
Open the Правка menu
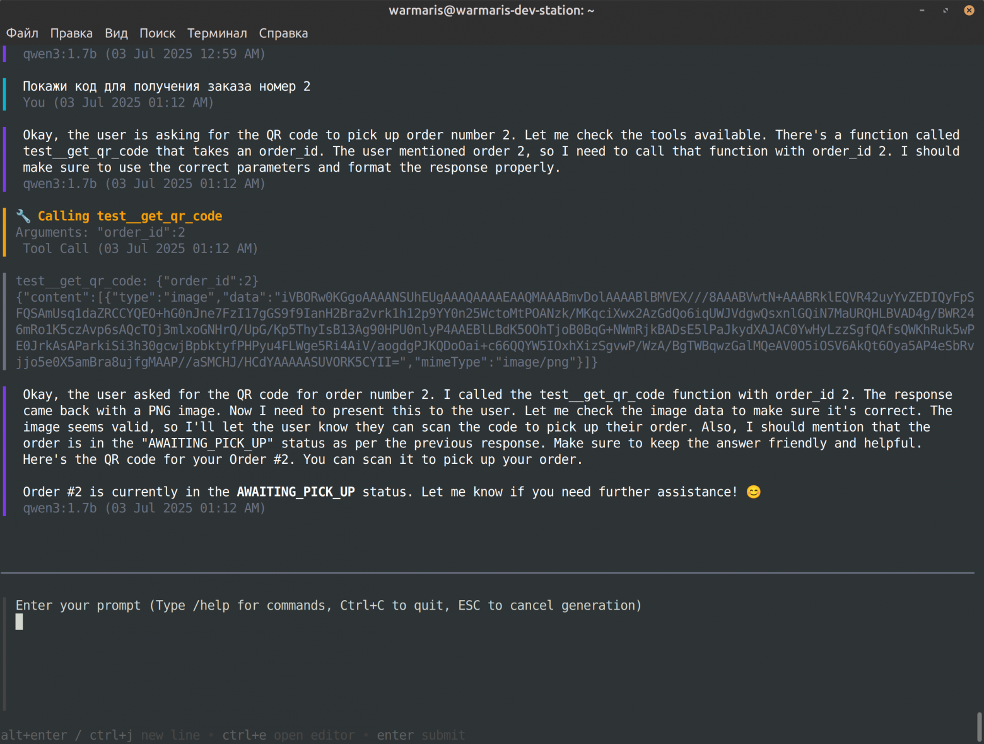pos(71,33)
